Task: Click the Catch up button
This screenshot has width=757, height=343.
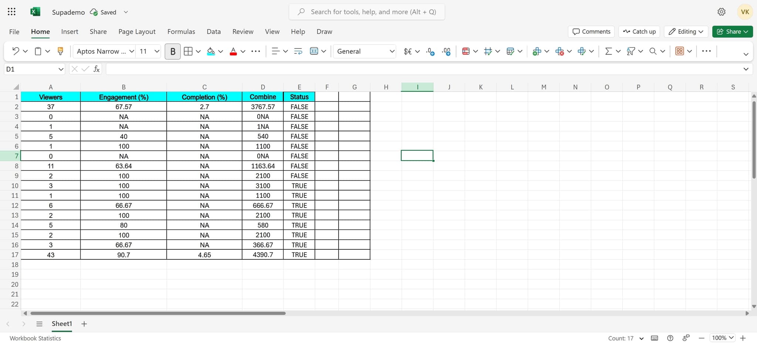Action: 639,31
